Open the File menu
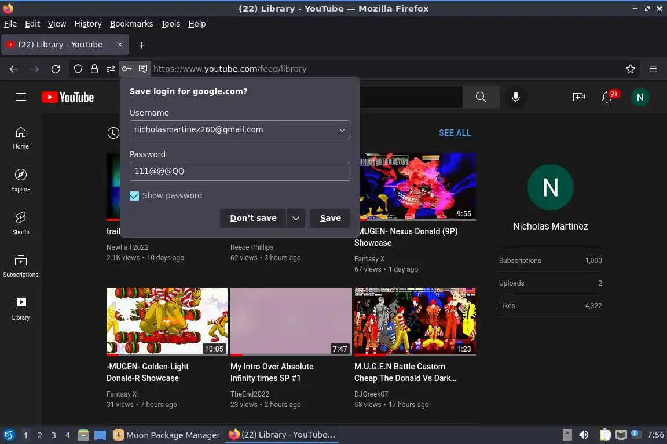This screenshot has width=667, height=444. click(10, 24)
